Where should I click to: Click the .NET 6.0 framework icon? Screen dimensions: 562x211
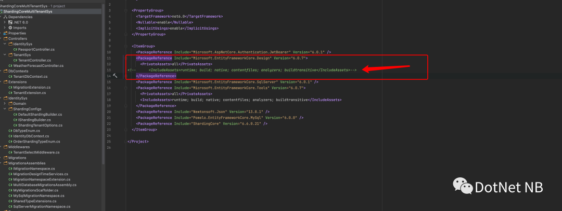pyautogui.click(x=10, y=22)
